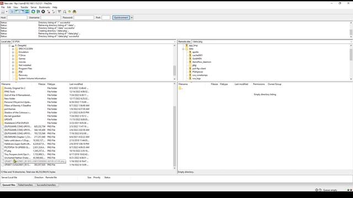Image resolution: width=353 pixels, height=198 pixels.
Task: Expand the PS4 folder in local tree
Action: click(13, 72)
